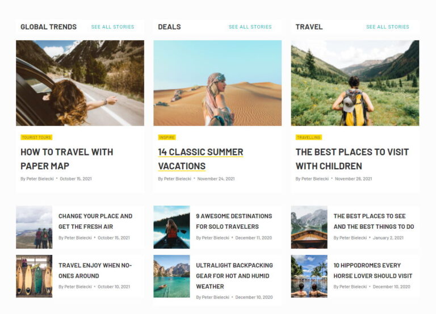Open the palm tree pool thumbnail

point(309,276)
